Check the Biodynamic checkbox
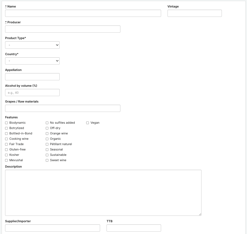 tap(6, 123)
